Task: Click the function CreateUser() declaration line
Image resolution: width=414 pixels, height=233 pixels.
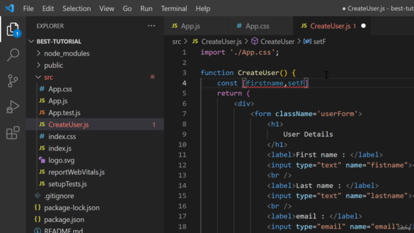Action: [x=248, y=73]
